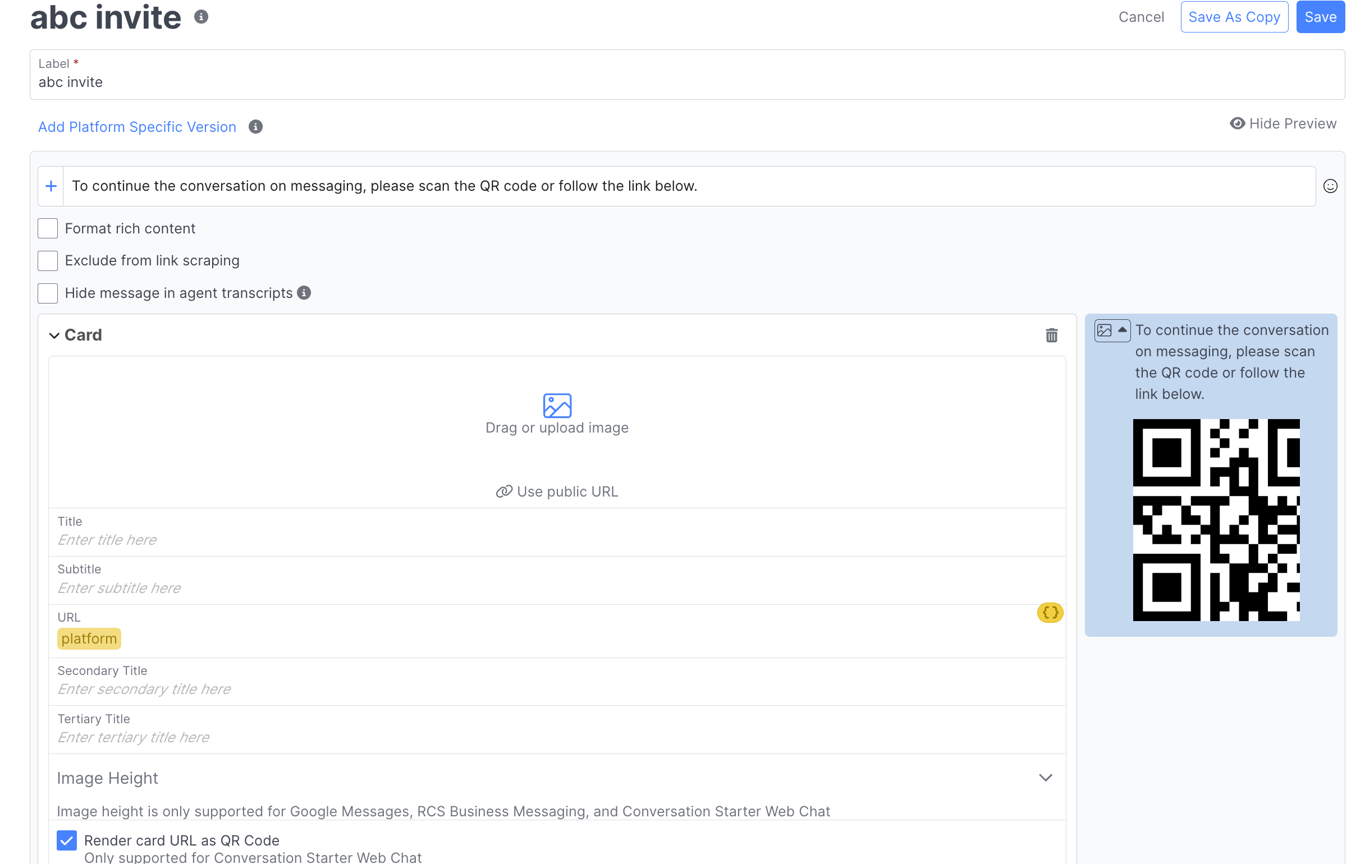
Task: Check Exclude from link scraping
Action: pos(48,261)
